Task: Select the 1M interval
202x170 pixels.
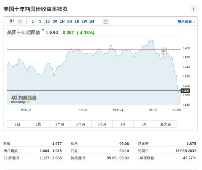Action: [x=92, y=21]
